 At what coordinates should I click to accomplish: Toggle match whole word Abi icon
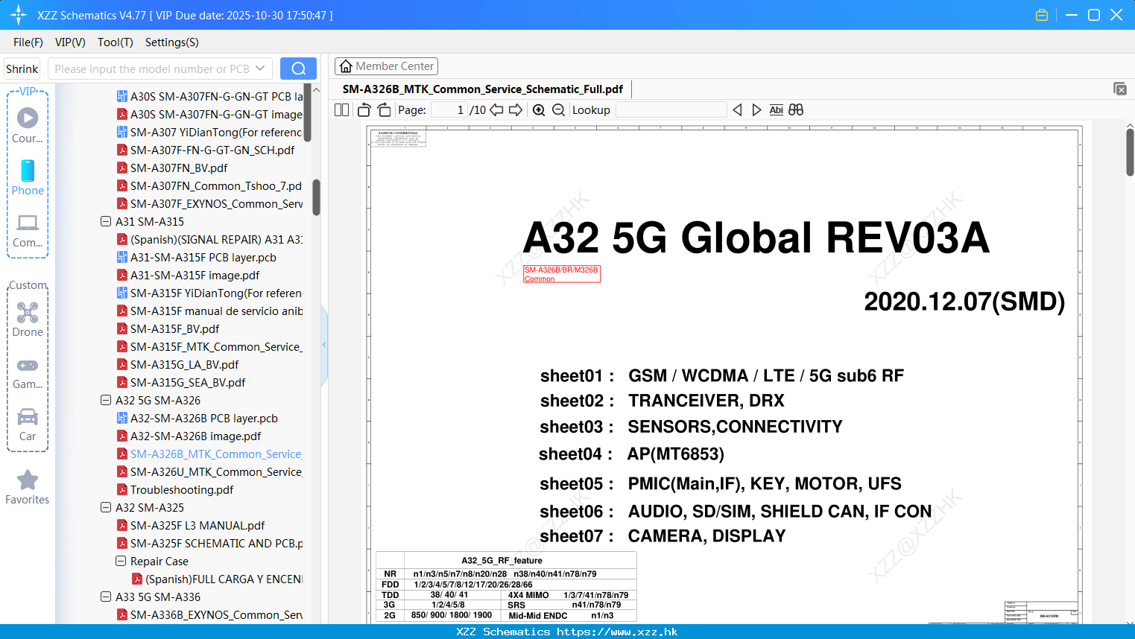pos(776,109)
